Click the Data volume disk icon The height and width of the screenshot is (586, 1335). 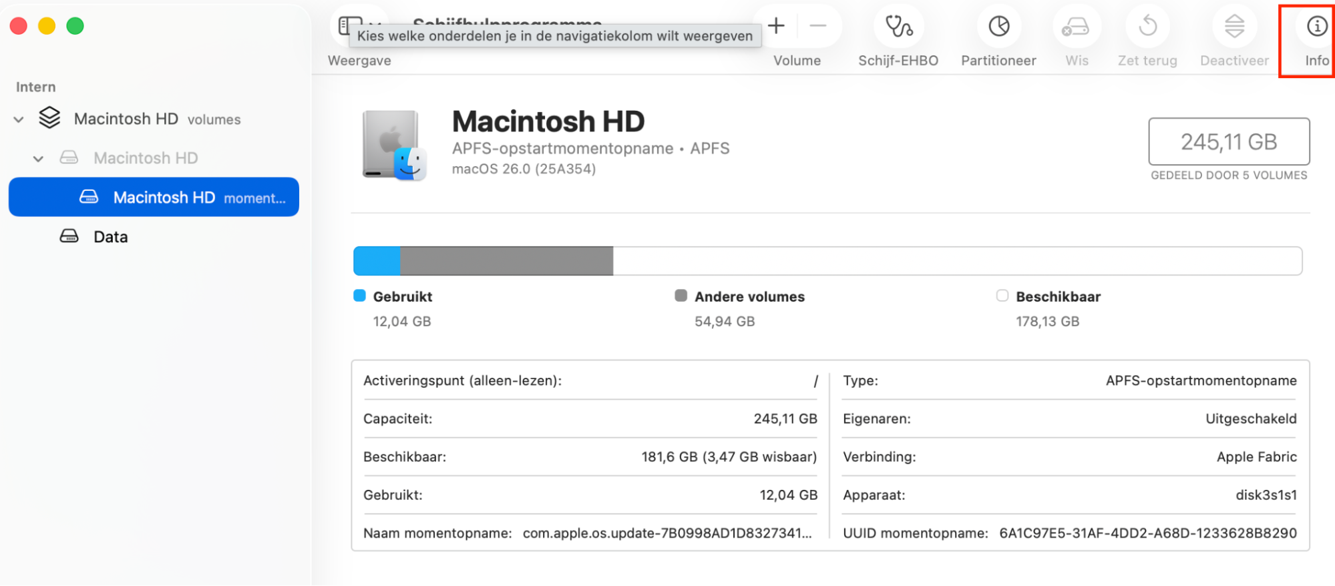pos(69,236)
